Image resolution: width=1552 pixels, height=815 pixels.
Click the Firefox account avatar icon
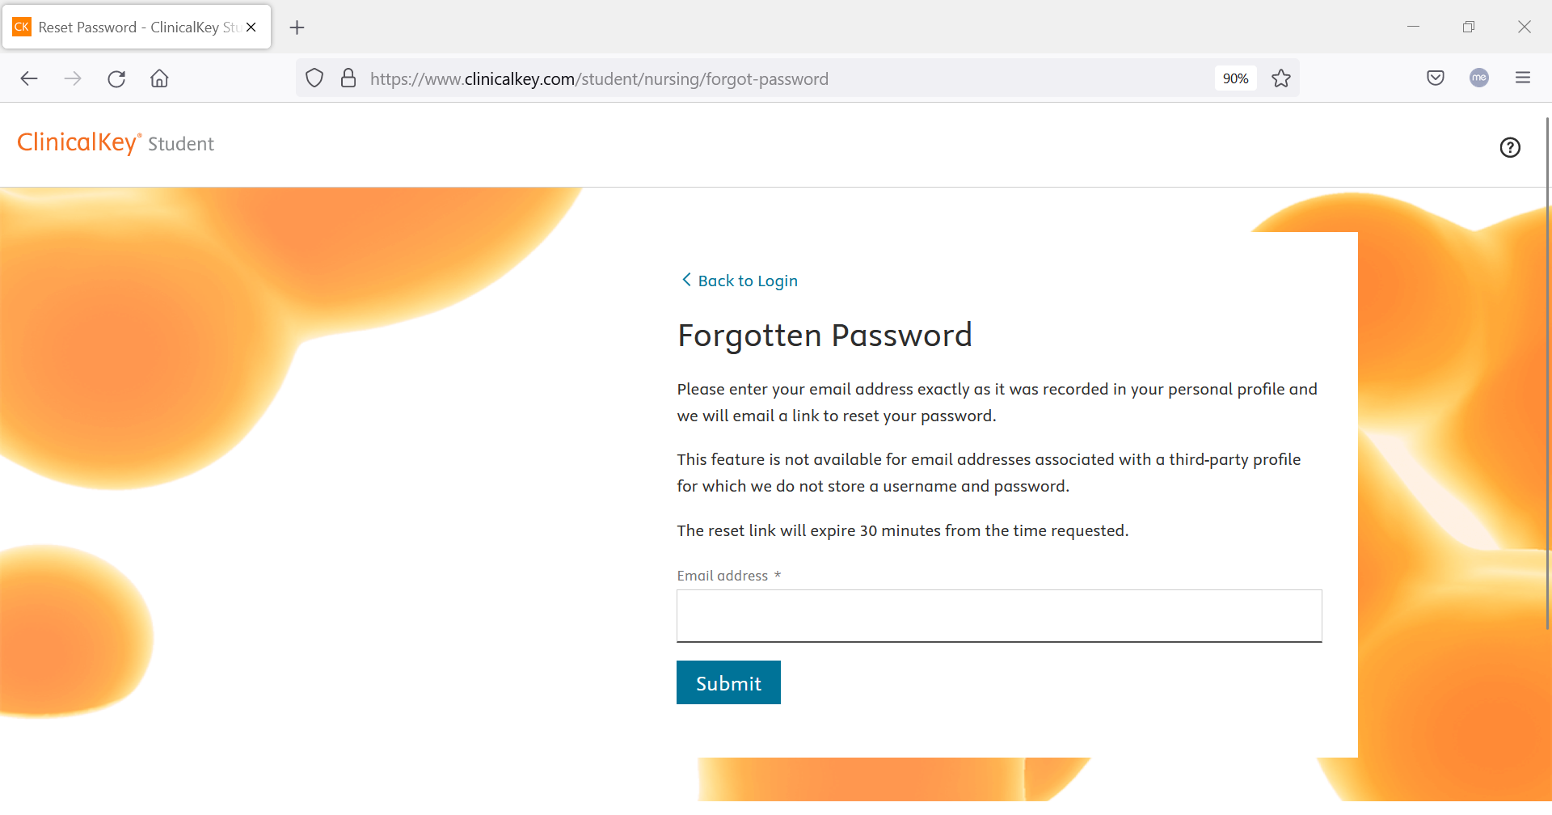click(x=1479, y=78)
